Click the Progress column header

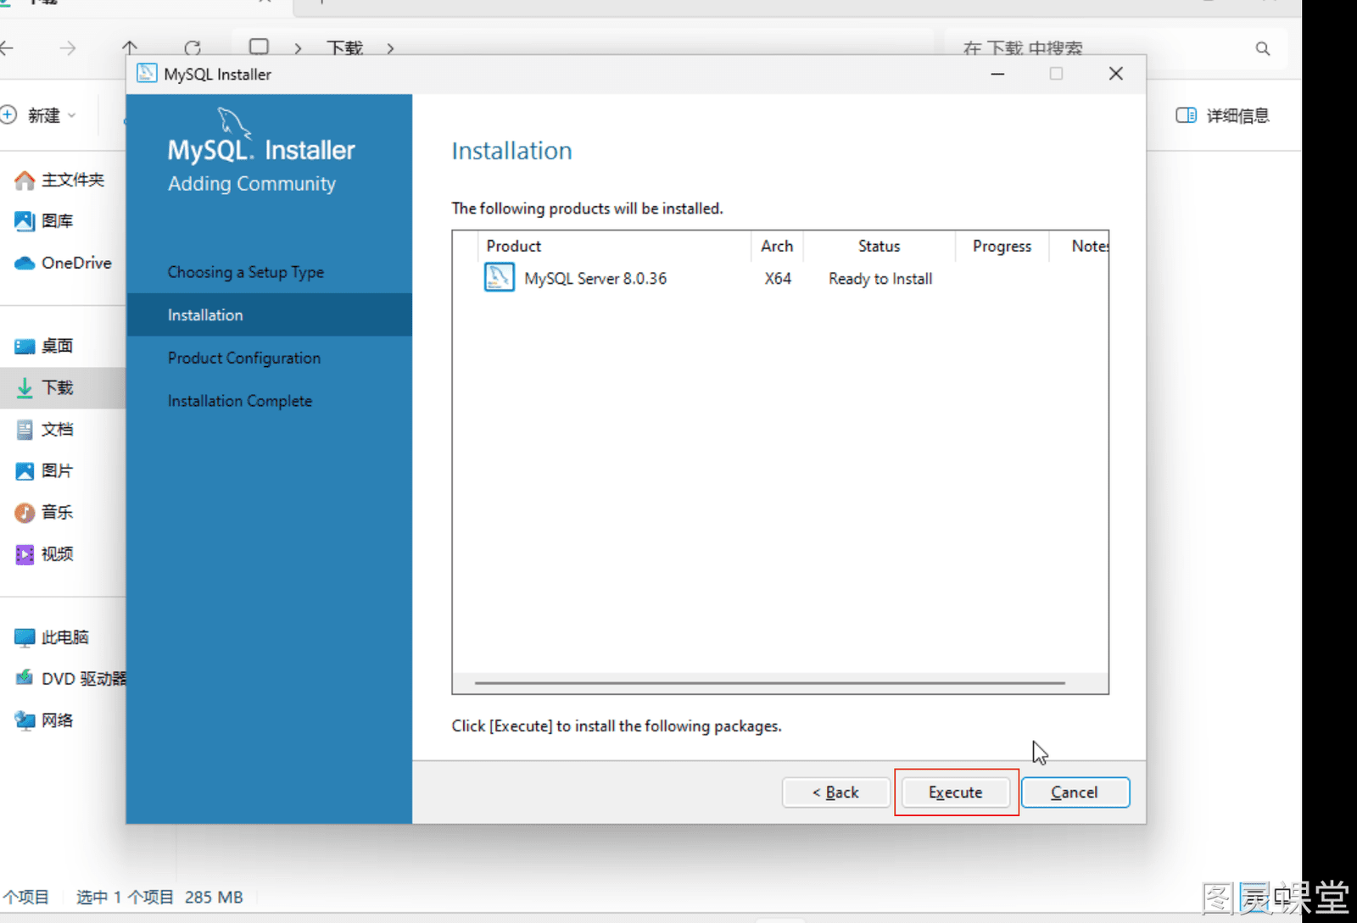point(1002,246)
